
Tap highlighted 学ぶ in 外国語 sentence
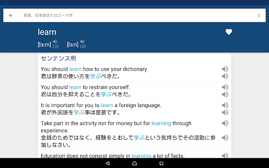coord(79,112)
